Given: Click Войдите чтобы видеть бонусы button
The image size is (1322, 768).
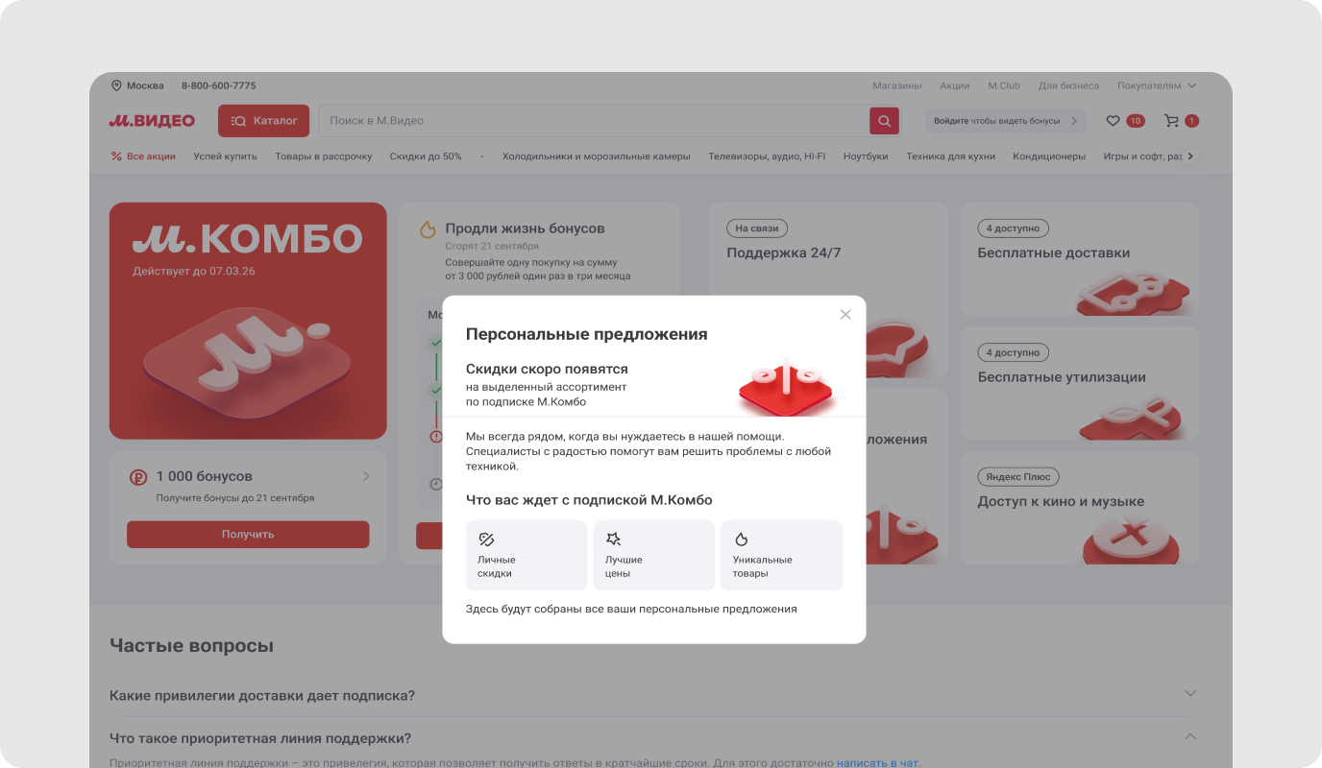Looking at the screenshot, I should [x=1006, y=121].
